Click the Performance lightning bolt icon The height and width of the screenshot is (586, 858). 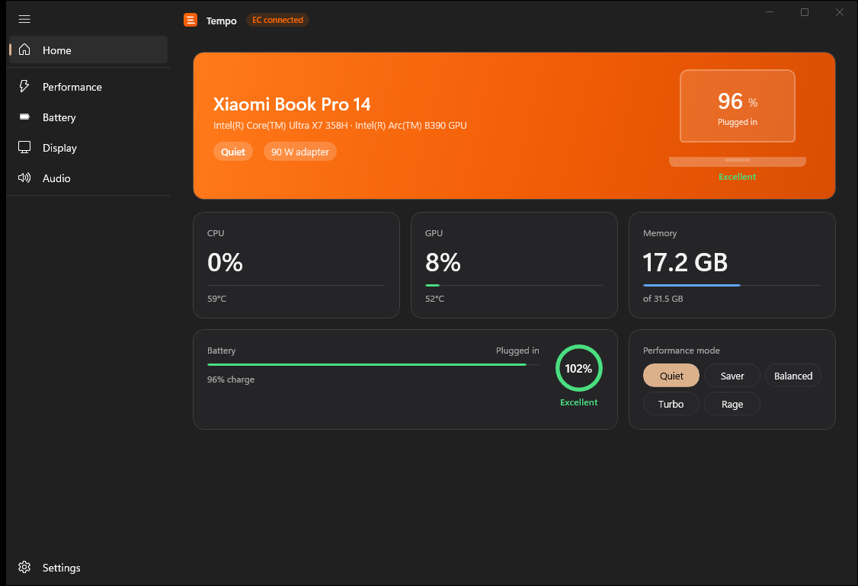pos(24,86)
